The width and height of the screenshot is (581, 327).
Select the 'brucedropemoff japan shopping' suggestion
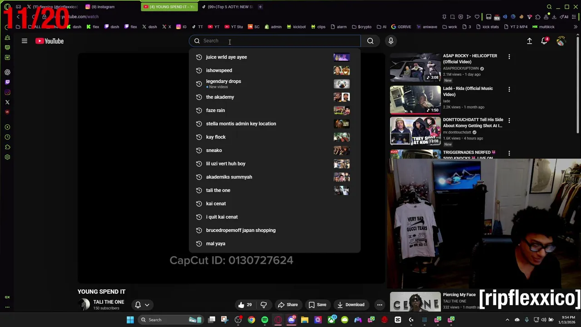(x=275, y=230)
